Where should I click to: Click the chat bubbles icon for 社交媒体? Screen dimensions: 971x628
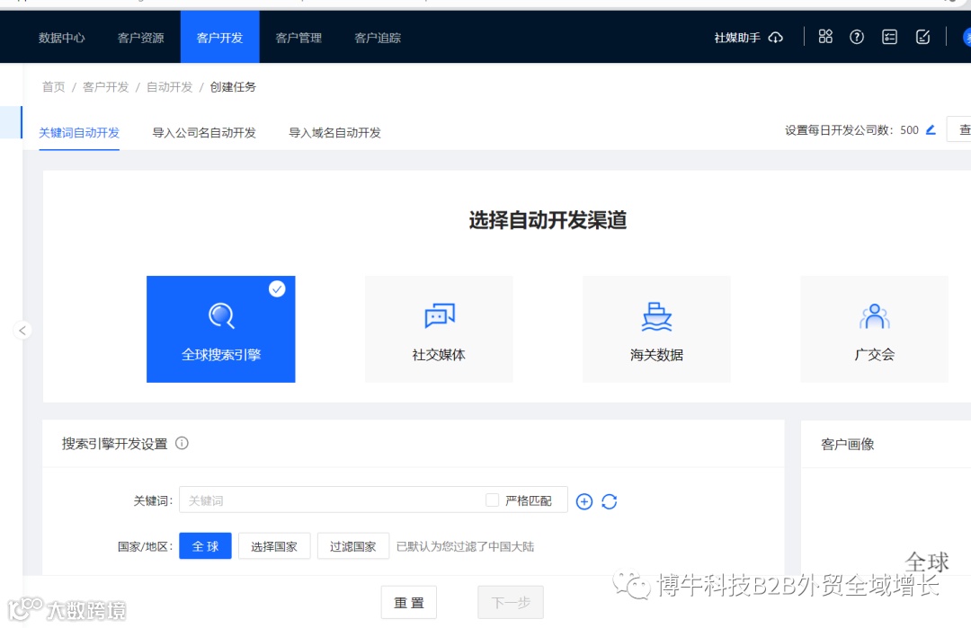[x=440, y=315]
